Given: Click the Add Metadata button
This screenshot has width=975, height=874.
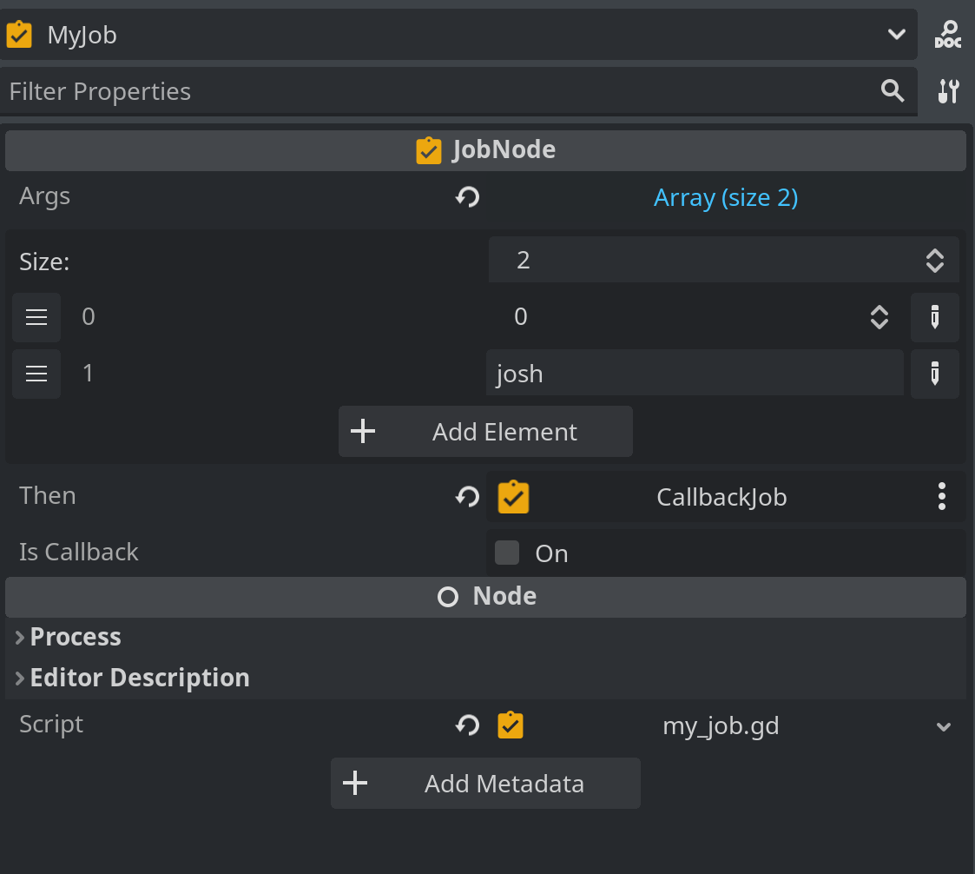Looking at the screenshot, I should 485,784.
